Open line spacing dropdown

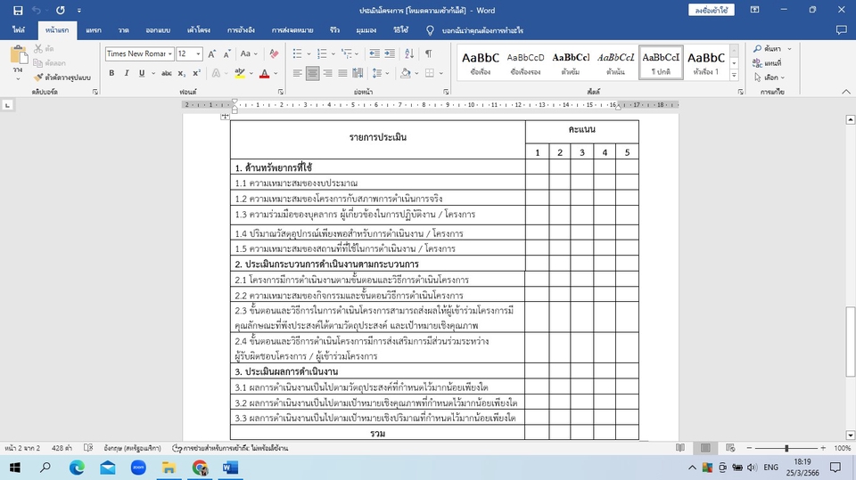[x=380, y=73]
